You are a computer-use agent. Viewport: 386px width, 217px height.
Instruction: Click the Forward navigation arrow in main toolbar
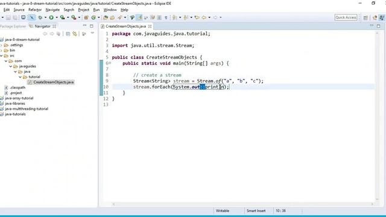[215, 17]
